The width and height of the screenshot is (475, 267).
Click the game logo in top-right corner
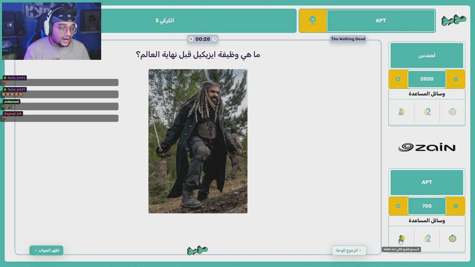coord(454,20)
